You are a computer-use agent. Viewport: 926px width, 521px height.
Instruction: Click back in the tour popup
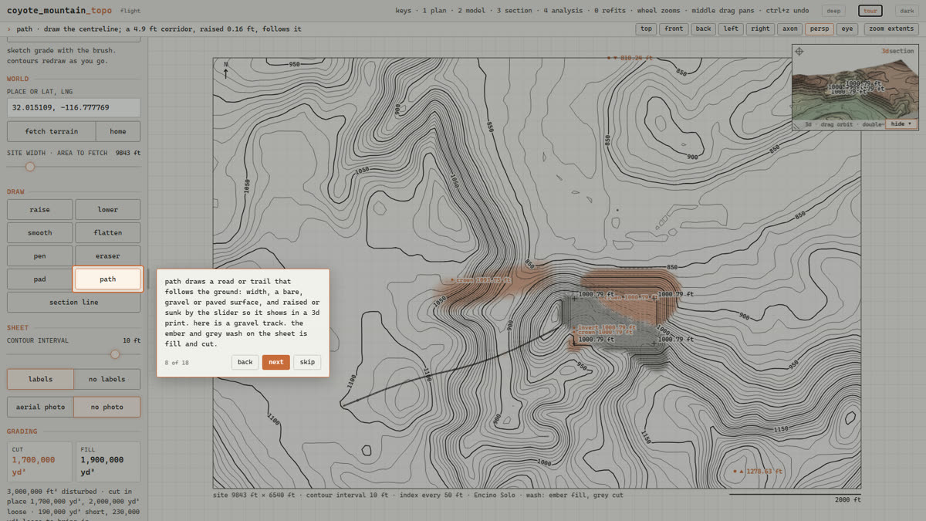tap(245, 362)
